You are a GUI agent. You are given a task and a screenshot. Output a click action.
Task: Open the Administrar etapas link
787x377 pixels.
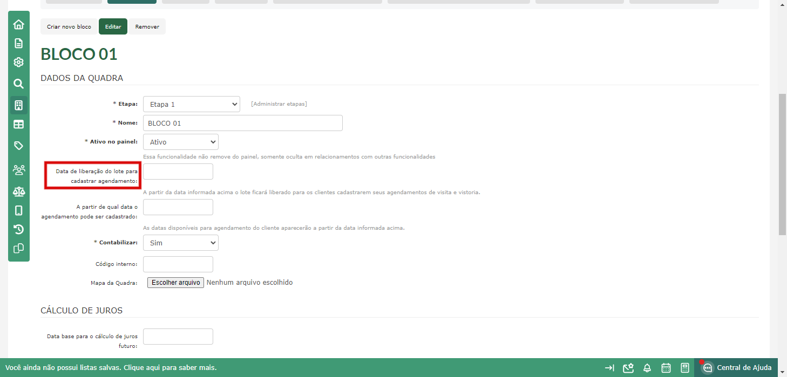pyautogui.click(x=279, y=104)
